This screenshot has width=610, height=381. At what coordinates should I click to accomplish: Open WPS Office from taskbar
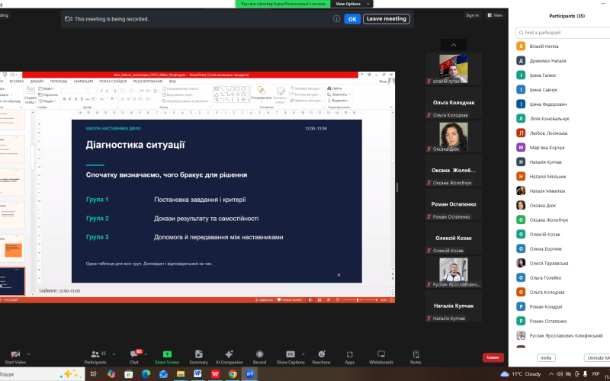(x=215, y=374)
